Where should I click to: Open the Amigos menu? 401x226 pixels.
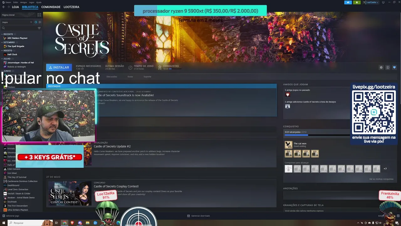(x=23, y=2)
